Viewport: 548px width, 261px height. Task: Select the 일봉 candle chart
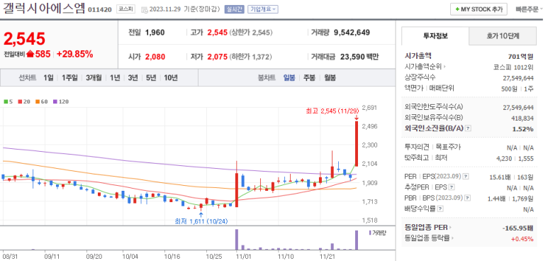[x=289, y=78]
